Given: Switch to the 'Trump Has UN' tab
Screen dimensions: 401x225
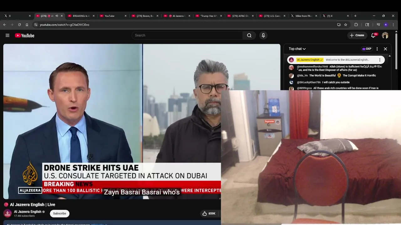Looking at the screenshot, I should pos(208,16).
